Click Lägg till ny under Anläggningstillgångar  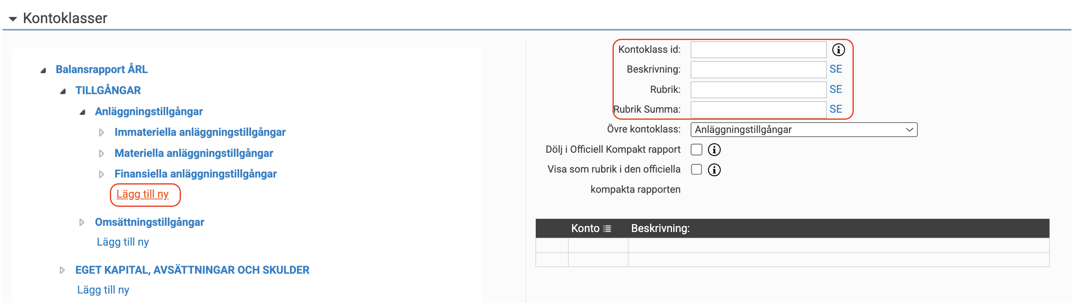[x=142, y=194]
